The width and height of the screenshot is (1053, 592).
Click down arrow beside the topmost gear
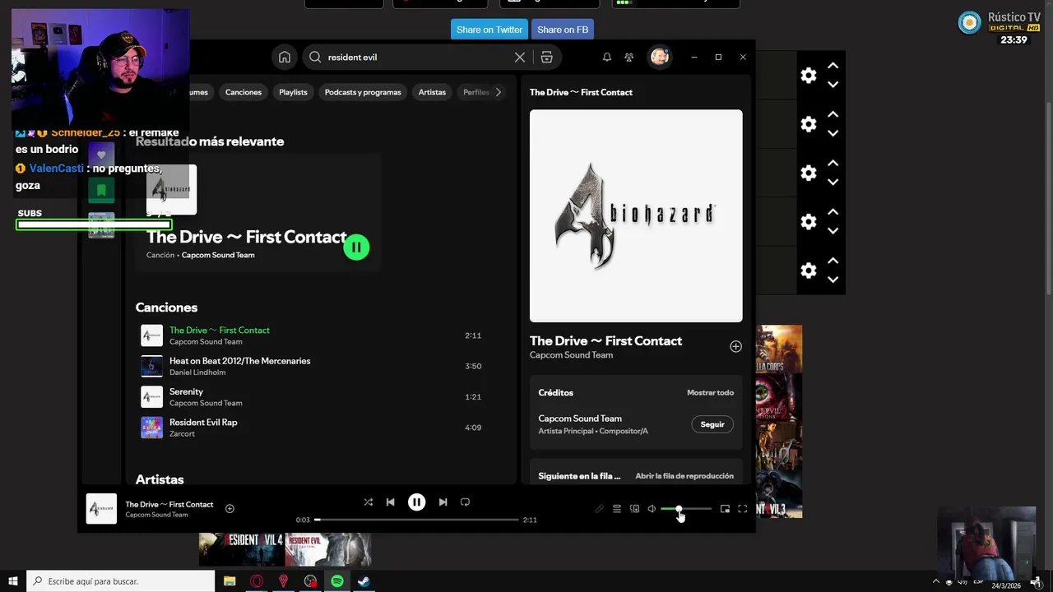833,85
